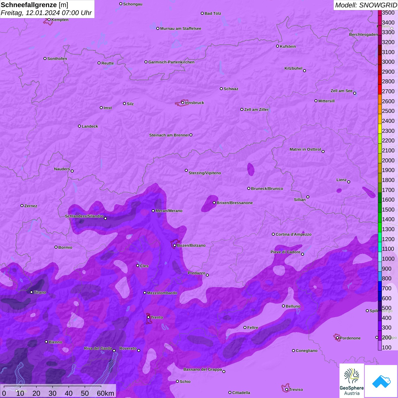Click the Sterzing/Vipiteno label

205,173
